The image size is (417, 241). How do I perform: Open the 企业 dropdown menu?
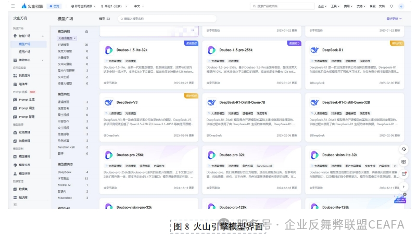coord(322,6)
